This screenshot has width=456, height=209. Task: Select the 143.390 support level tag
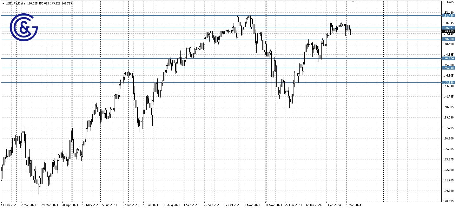pyautogui.click(x=448, y=82)
